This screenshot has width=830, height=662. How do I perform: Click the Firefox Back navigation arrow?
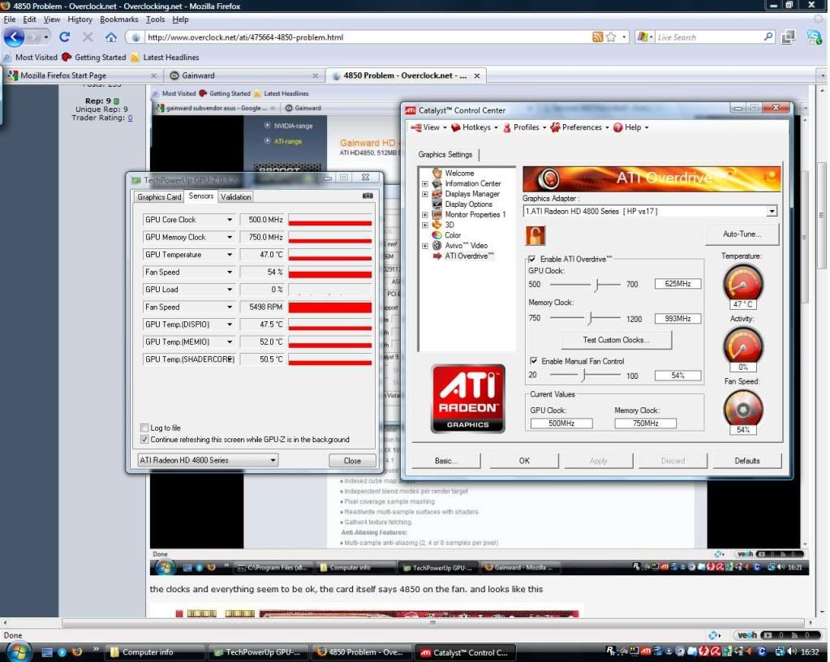tap(14, 37)
